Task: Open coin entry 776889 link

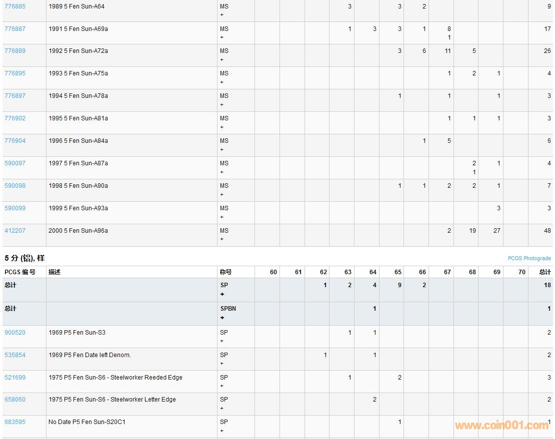Action: tap(15, 51)
